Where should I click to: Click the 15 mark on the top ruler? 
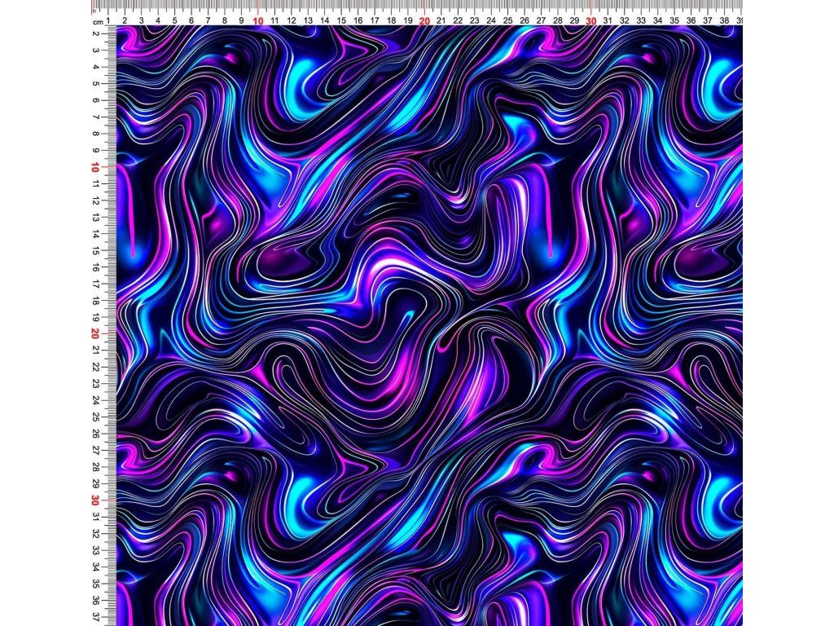coord(341,20)
